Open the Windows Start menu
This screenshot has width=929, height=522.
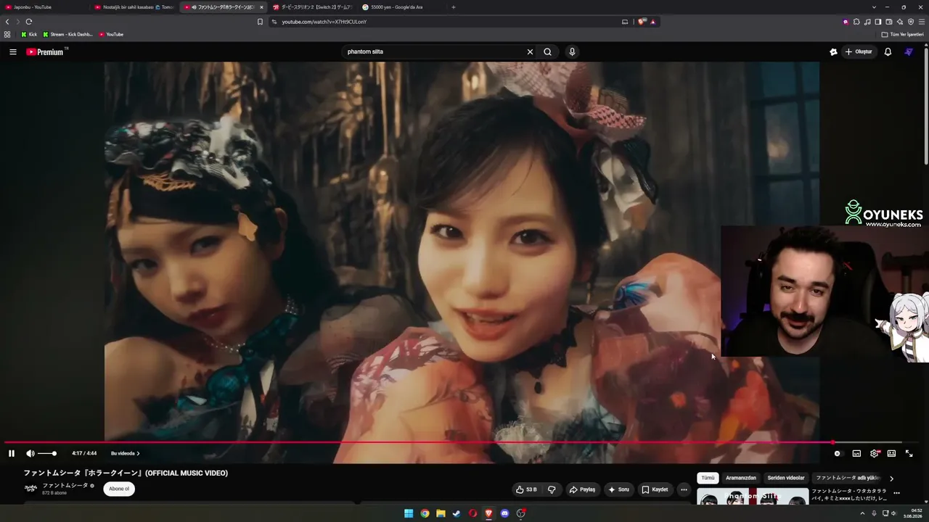click(409, 513)
